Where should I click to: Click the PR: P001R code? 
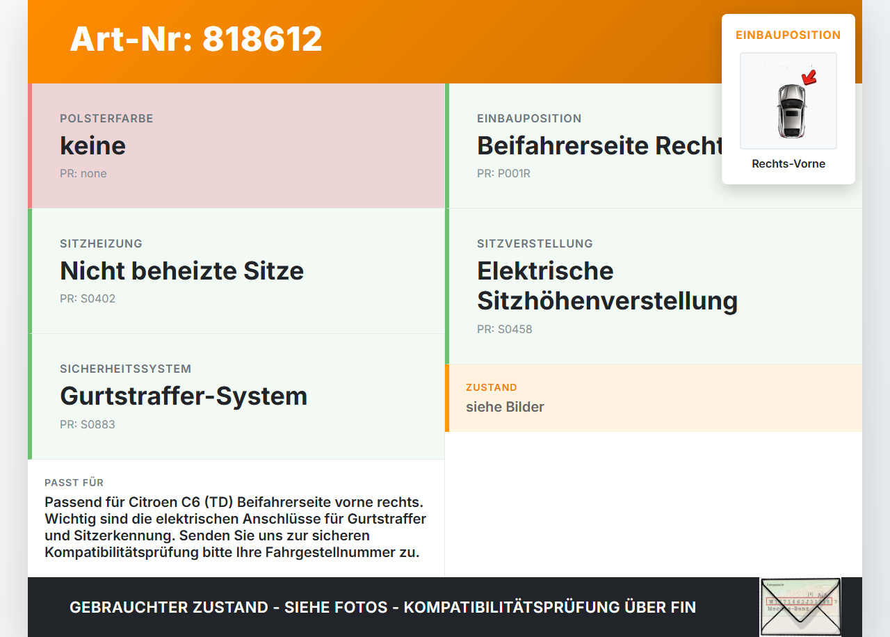click(x=503, y=174)
